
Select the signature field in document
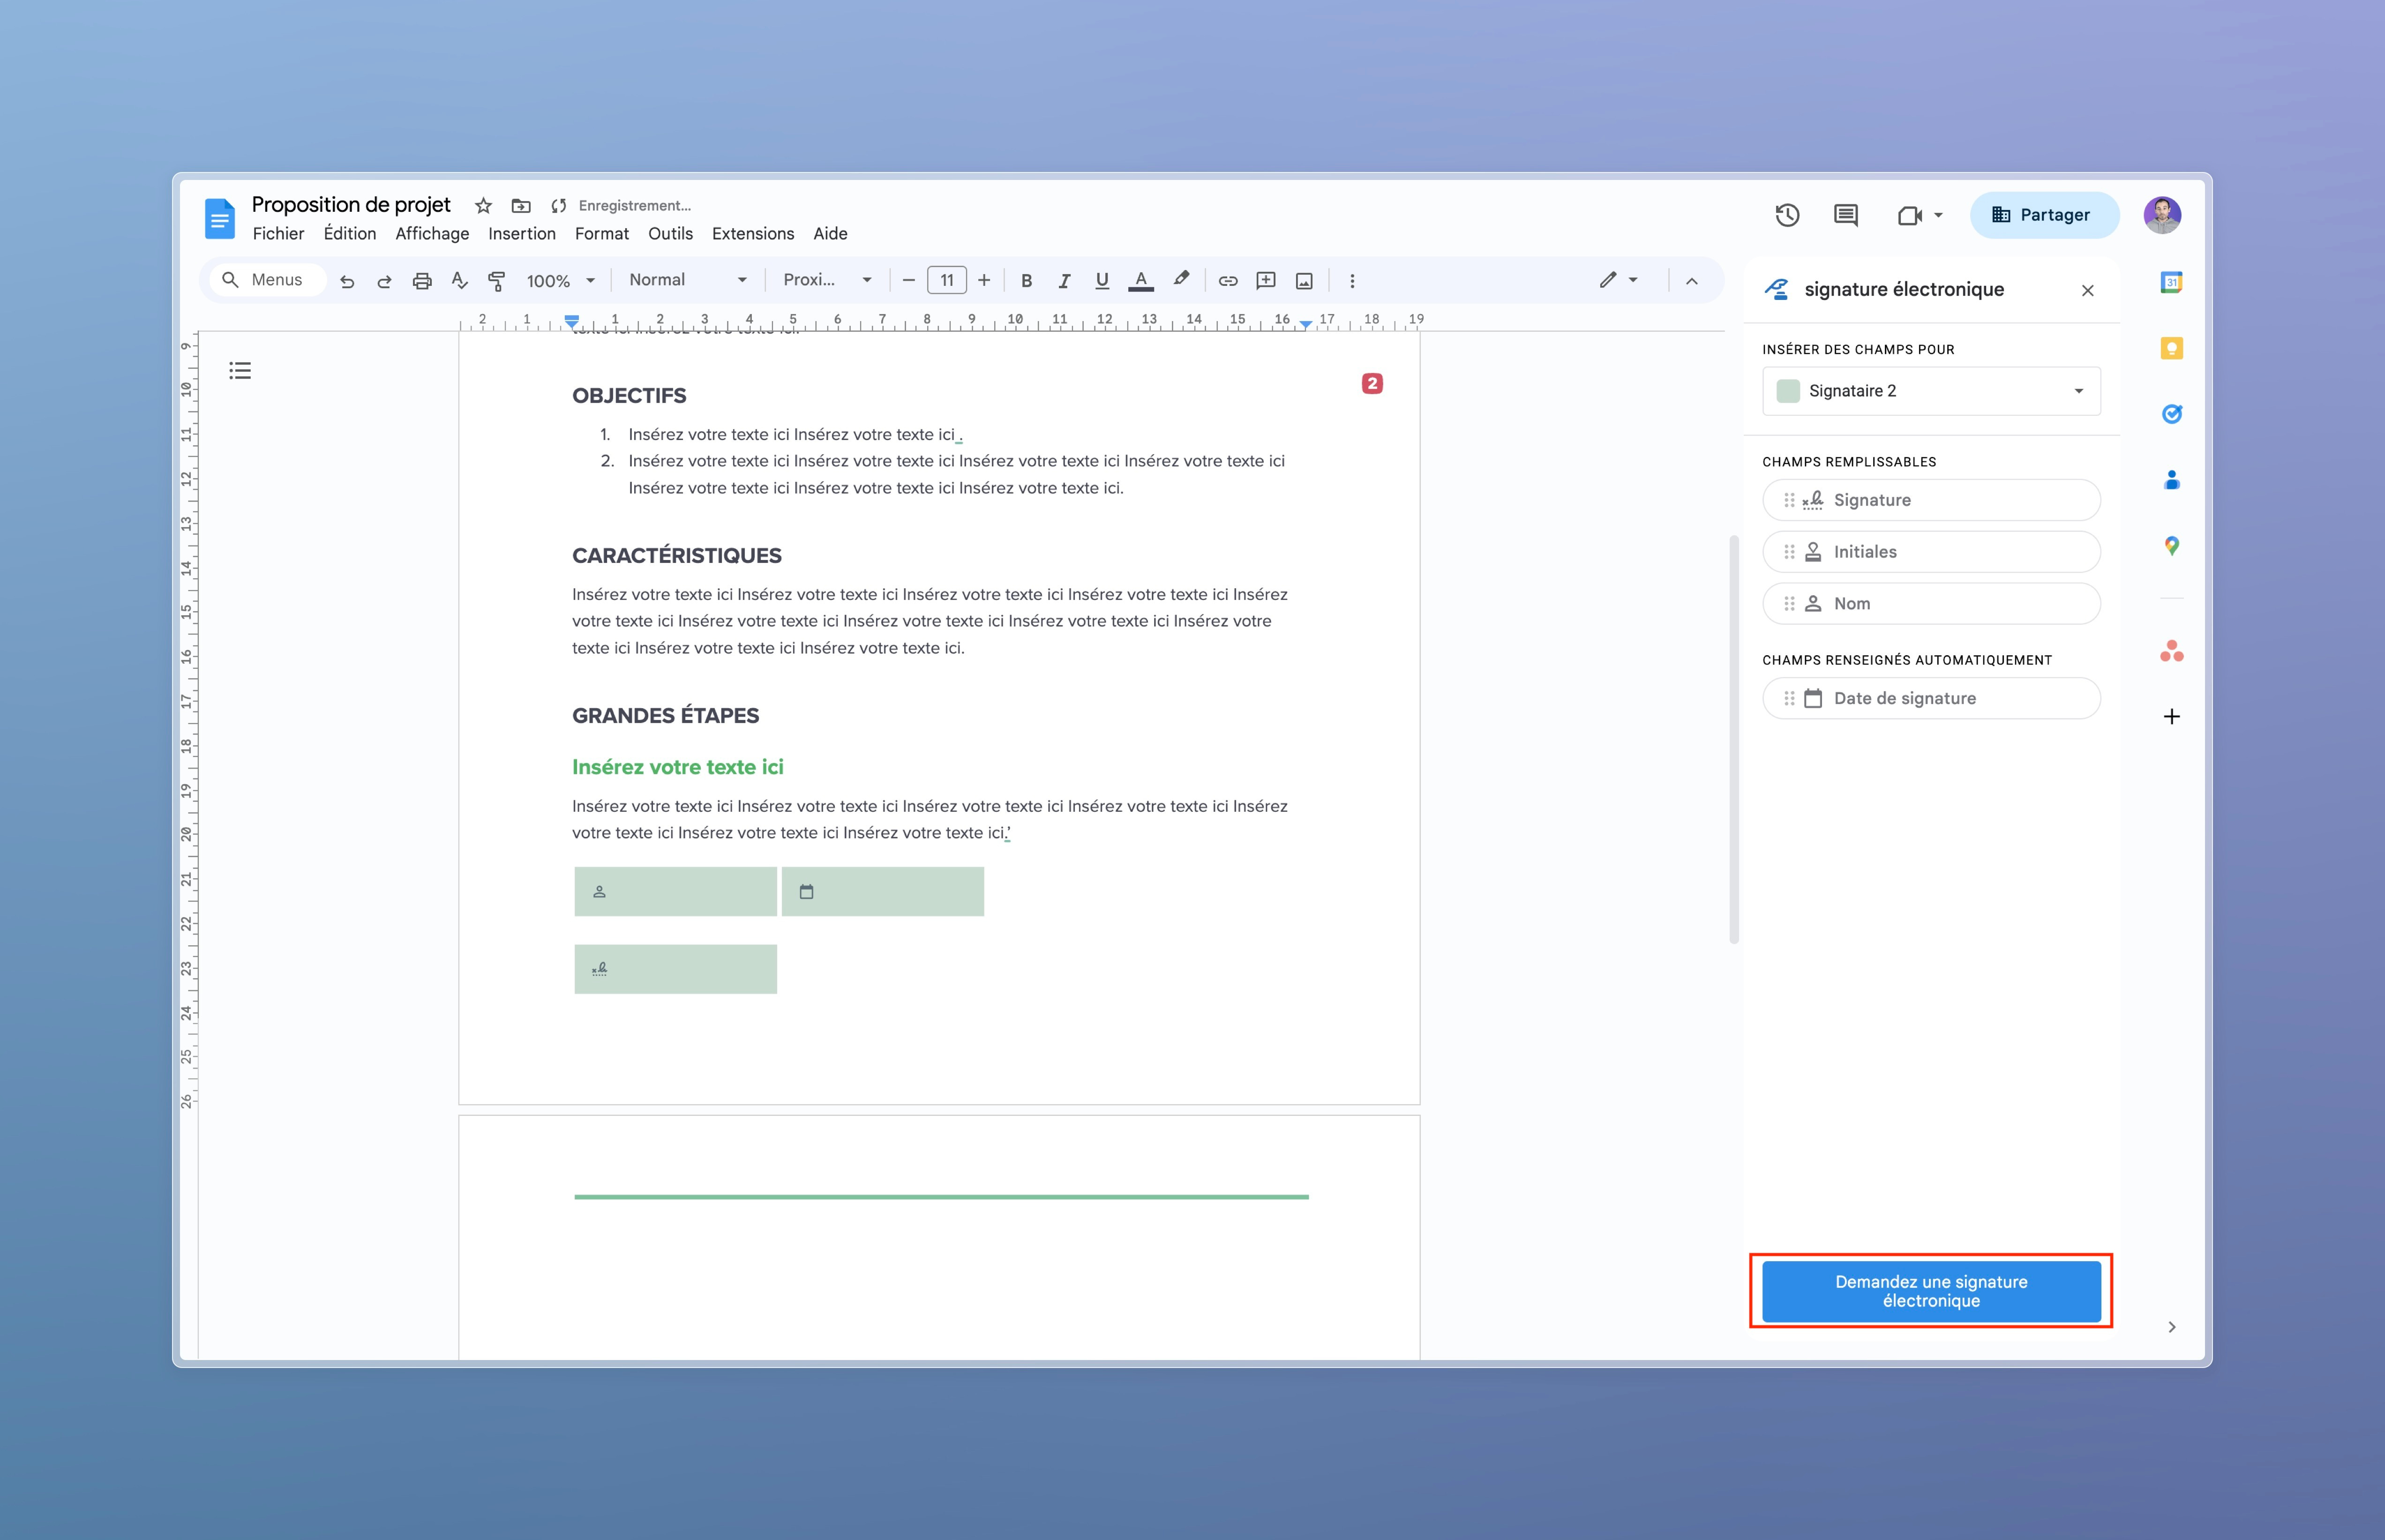(675, 969)
